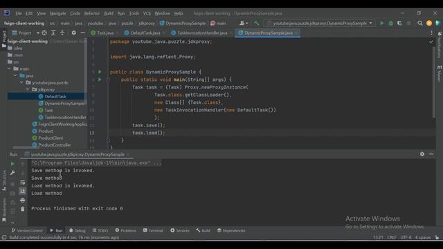Click run gutter icon beside class DynamicProxySample
This screenshot has height=249, width=443.
(x=100, y=72)
